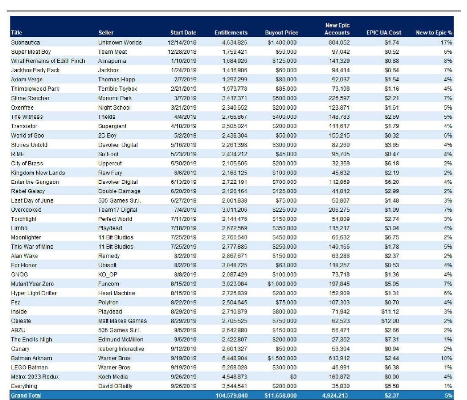Click the Moonlighter title cell
The height and width of the screenshot is (400, 467).
[26, 238]
